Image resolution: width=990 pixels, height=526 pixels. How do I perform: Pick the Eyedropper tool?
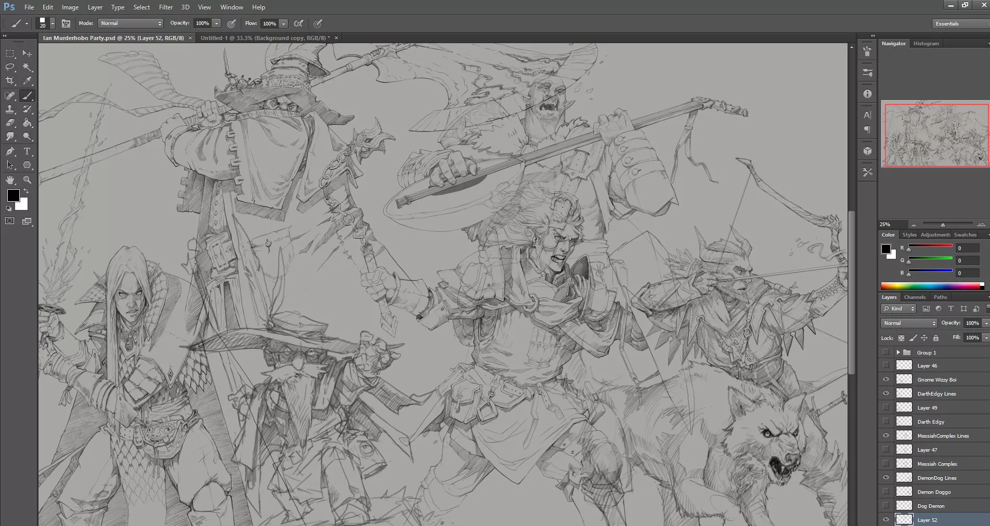tap(28, 81)
